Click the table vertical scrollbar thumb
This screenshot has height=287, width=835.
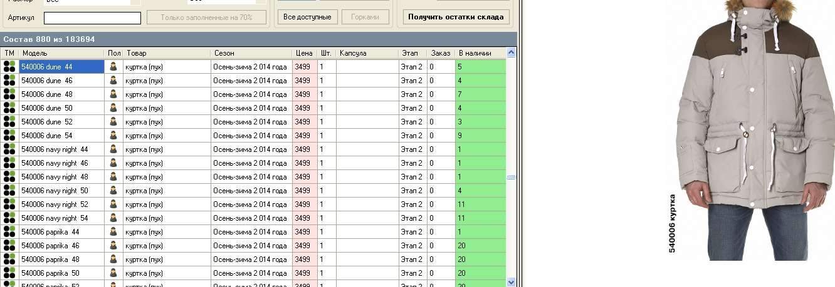511,177
